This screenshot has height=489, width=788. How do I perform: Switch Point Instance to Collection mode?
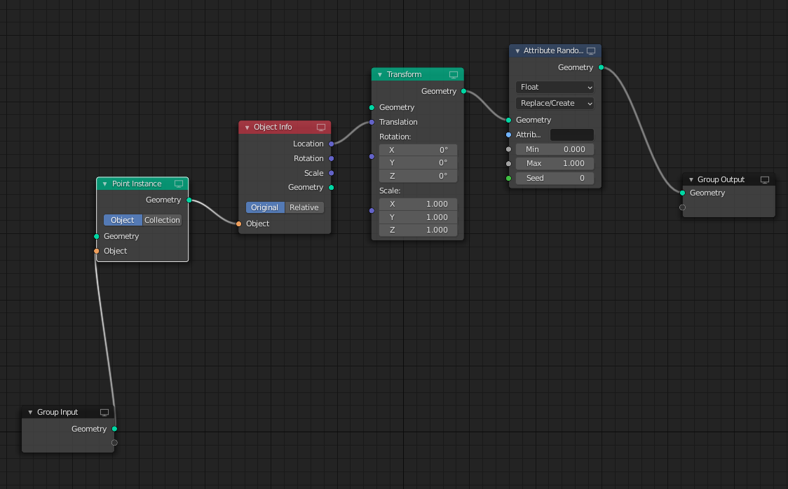tap(162, 220)
